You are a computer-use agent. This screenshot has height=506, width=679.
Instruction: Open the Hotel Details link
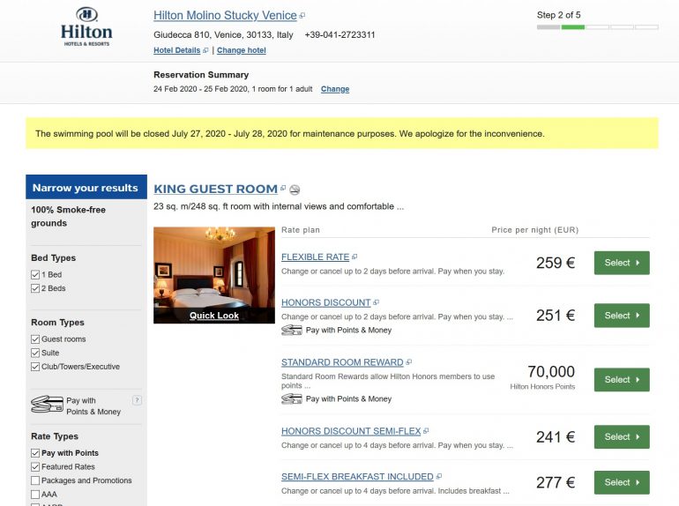177,50
